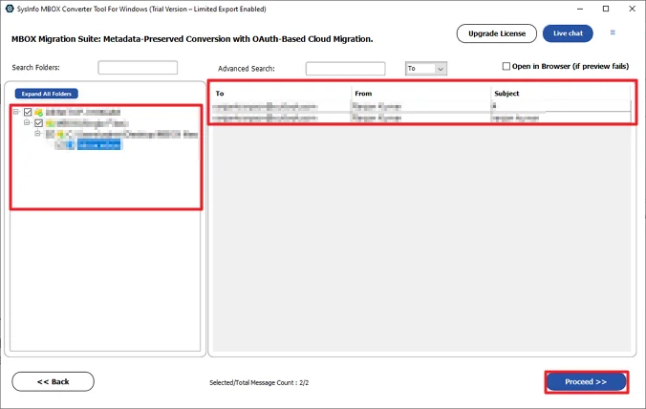Go back with the << Back button
This screenshot has width=646, height=409.
click(x=54, y=382)
